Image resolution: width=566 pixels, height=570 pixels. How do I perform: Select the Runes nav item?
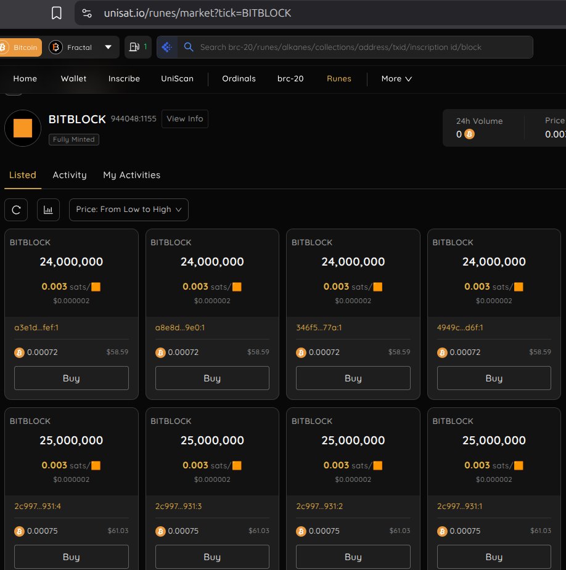coord(339,78)
